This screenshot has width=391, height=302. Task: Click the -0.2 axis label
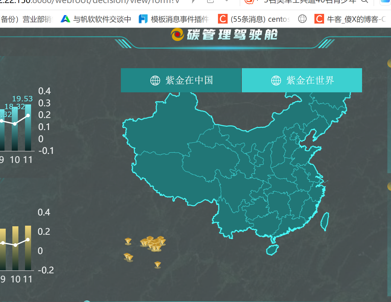click(x=46, y=270)
